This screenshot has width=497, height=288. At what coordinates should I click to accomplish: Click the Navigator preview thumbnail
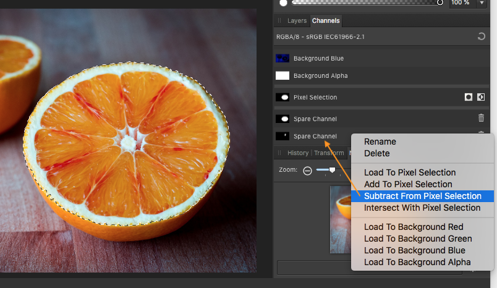tap(341, 219)
